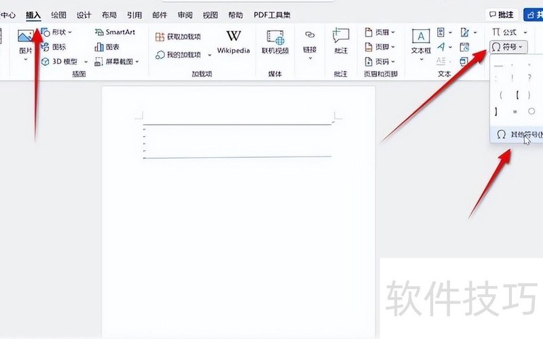543x339 pixels.
Task: Select the em dash symbol
Action: [498, 65]
